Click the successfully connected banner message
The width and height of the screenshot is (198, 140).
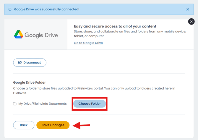tap(47, 9)
